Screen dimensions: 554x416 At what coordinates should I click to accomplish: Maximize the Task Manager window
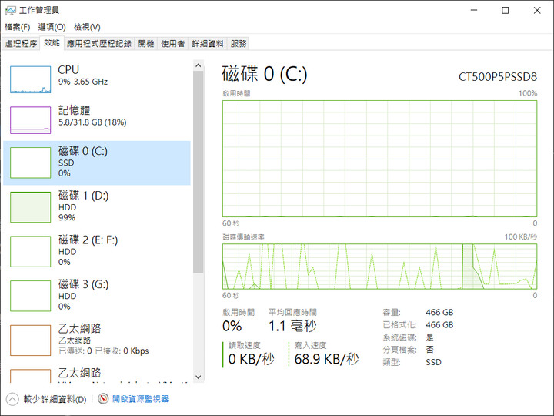(x=506, y=10)
